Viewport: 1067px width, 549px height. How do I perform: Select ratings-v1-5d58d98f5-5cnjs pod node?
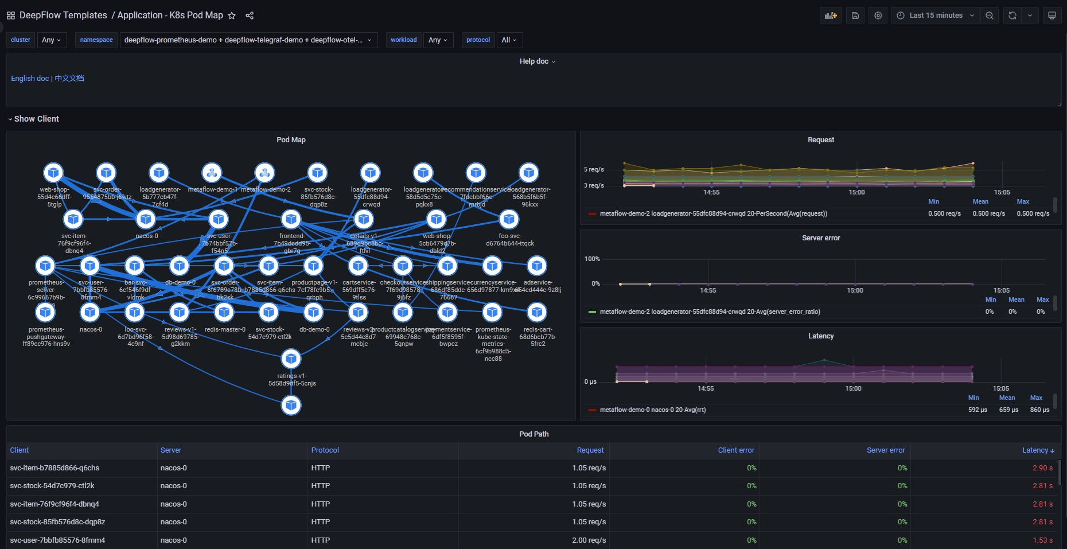coord(291,359)
